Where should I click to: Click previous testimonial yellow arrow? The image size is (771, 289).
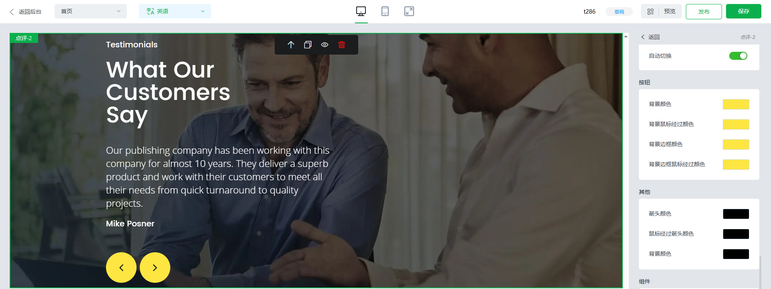pyautogui.click(x=121, y=267)
